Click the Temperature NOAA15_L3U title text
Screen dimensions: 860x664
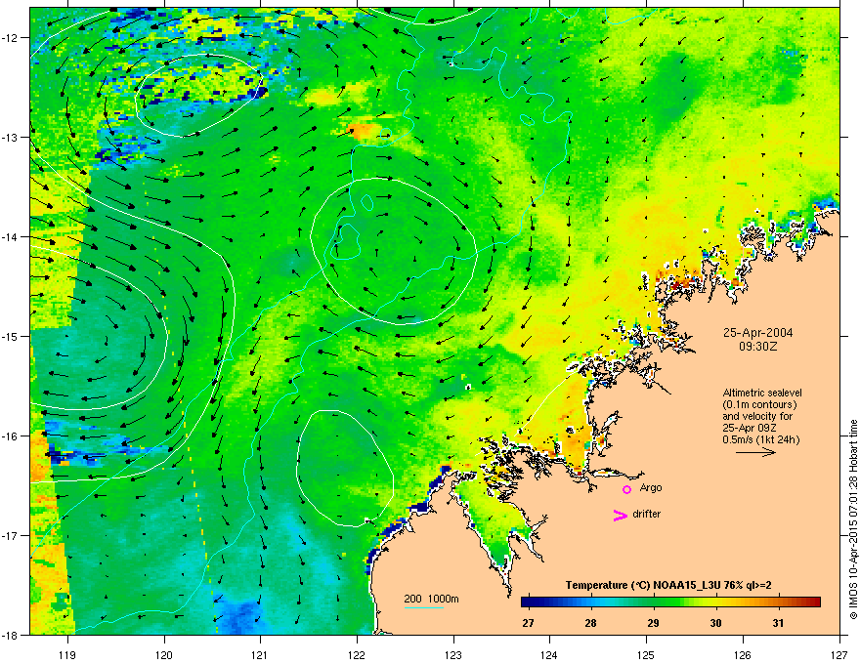pyautogui.click(x=668, y=585)
